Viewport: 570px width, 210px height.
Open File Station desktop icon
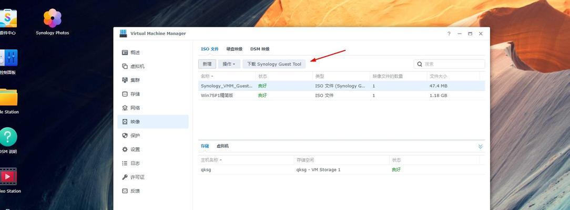tap(8, 97)
